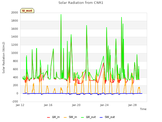This screenshot has width=162, height=122.
Task: Click the 400 y-axis tick label
Action: tap(15, 77)
